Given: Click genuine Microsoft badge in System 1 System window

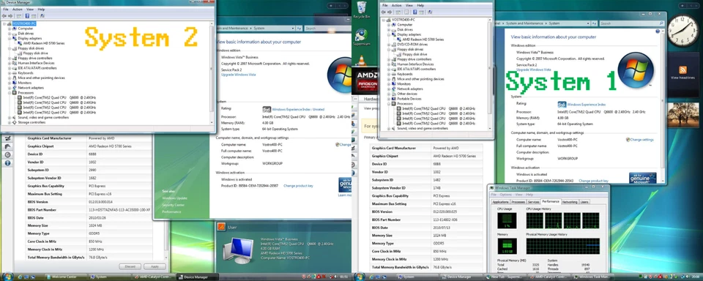Looking at the screenshot, I should [x=642, y=178].
